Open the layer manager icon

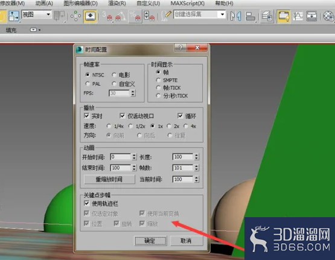(267, 16)
